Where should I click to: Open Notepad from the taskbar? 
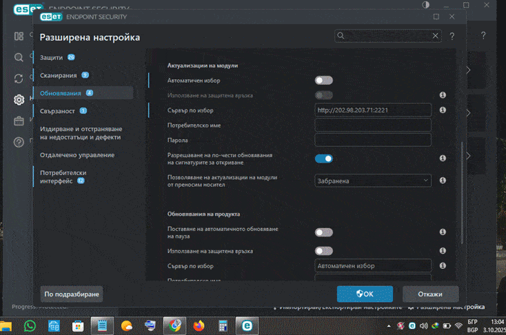click(x=102, y=326)
